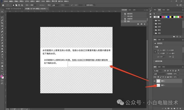Toggle lock position in Layers panel
The width and height of the screenshot is (184, 110).
click(x=163, y=77)
